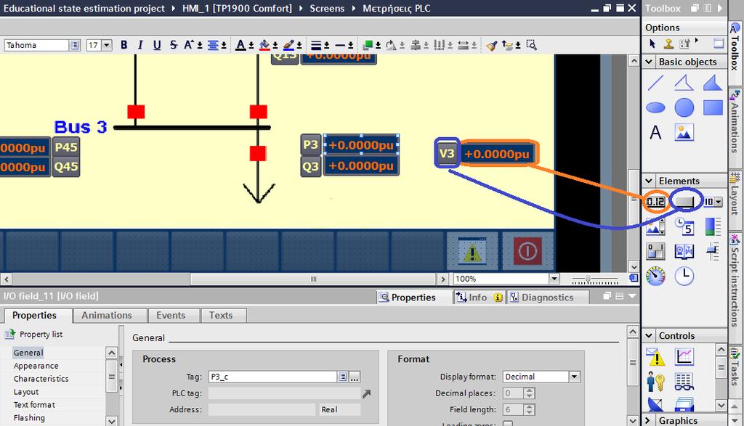Toggle Italic text formatting
Image resolution: width=744 pixels, height=426 pixels.
140,45
